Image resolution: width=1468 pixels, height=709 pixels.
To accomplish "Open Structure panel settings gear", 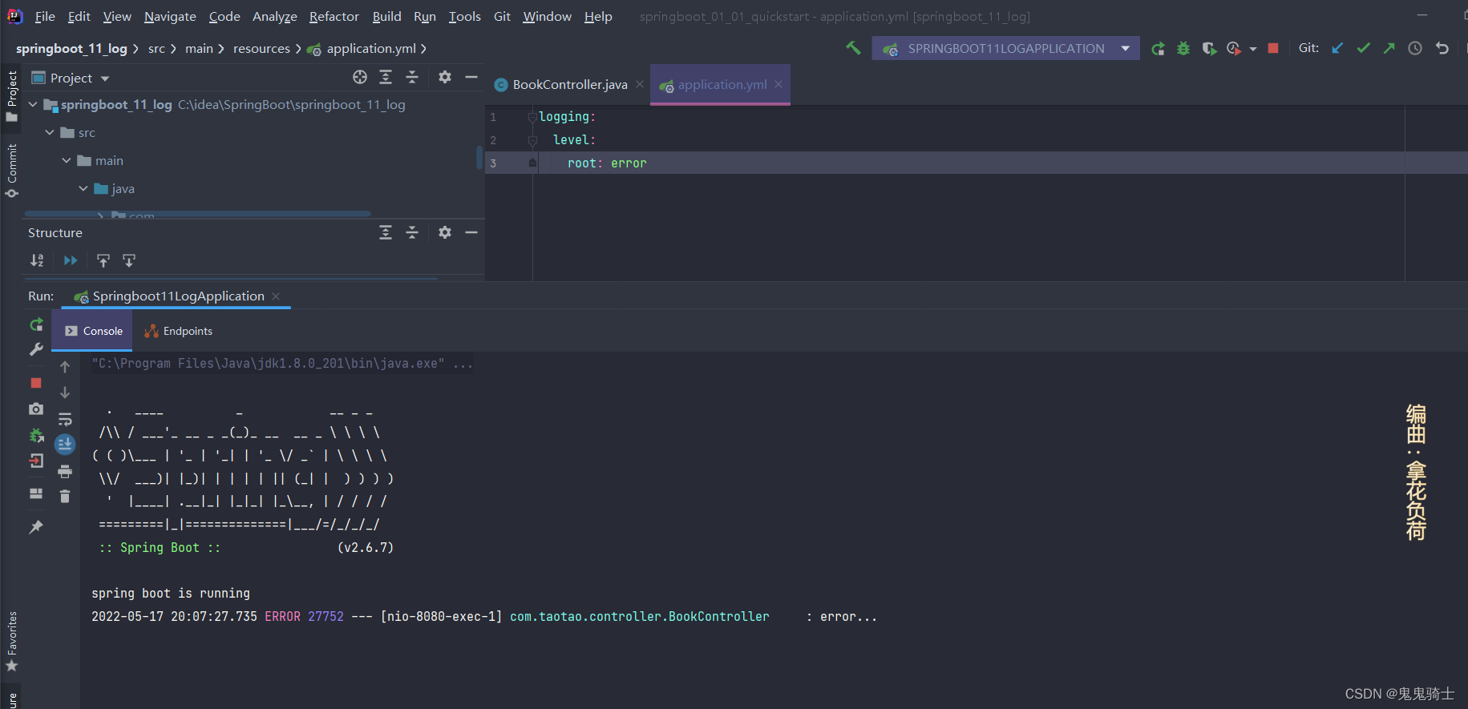I will 445,232.
